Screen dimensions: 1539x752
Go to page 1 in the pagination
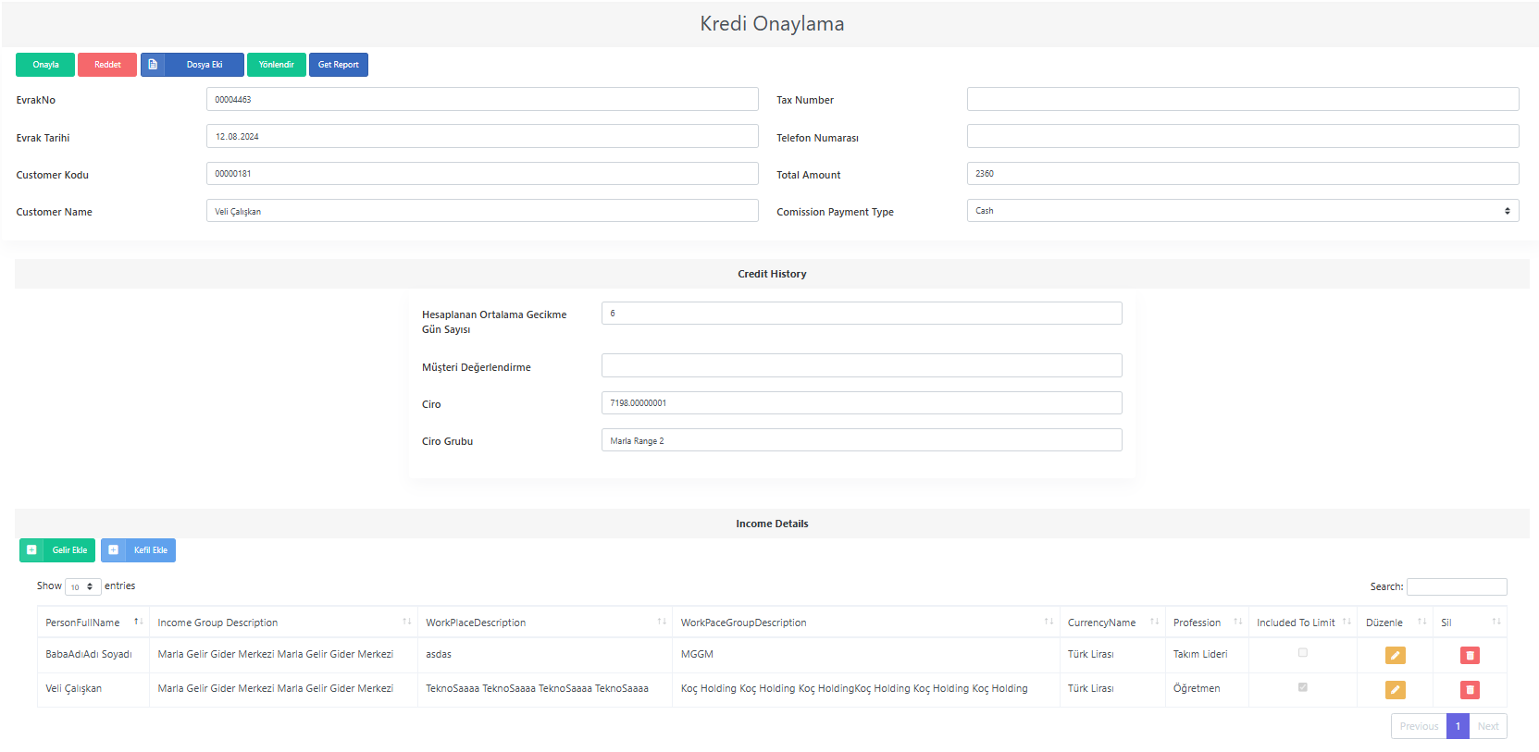point(1458,726)
